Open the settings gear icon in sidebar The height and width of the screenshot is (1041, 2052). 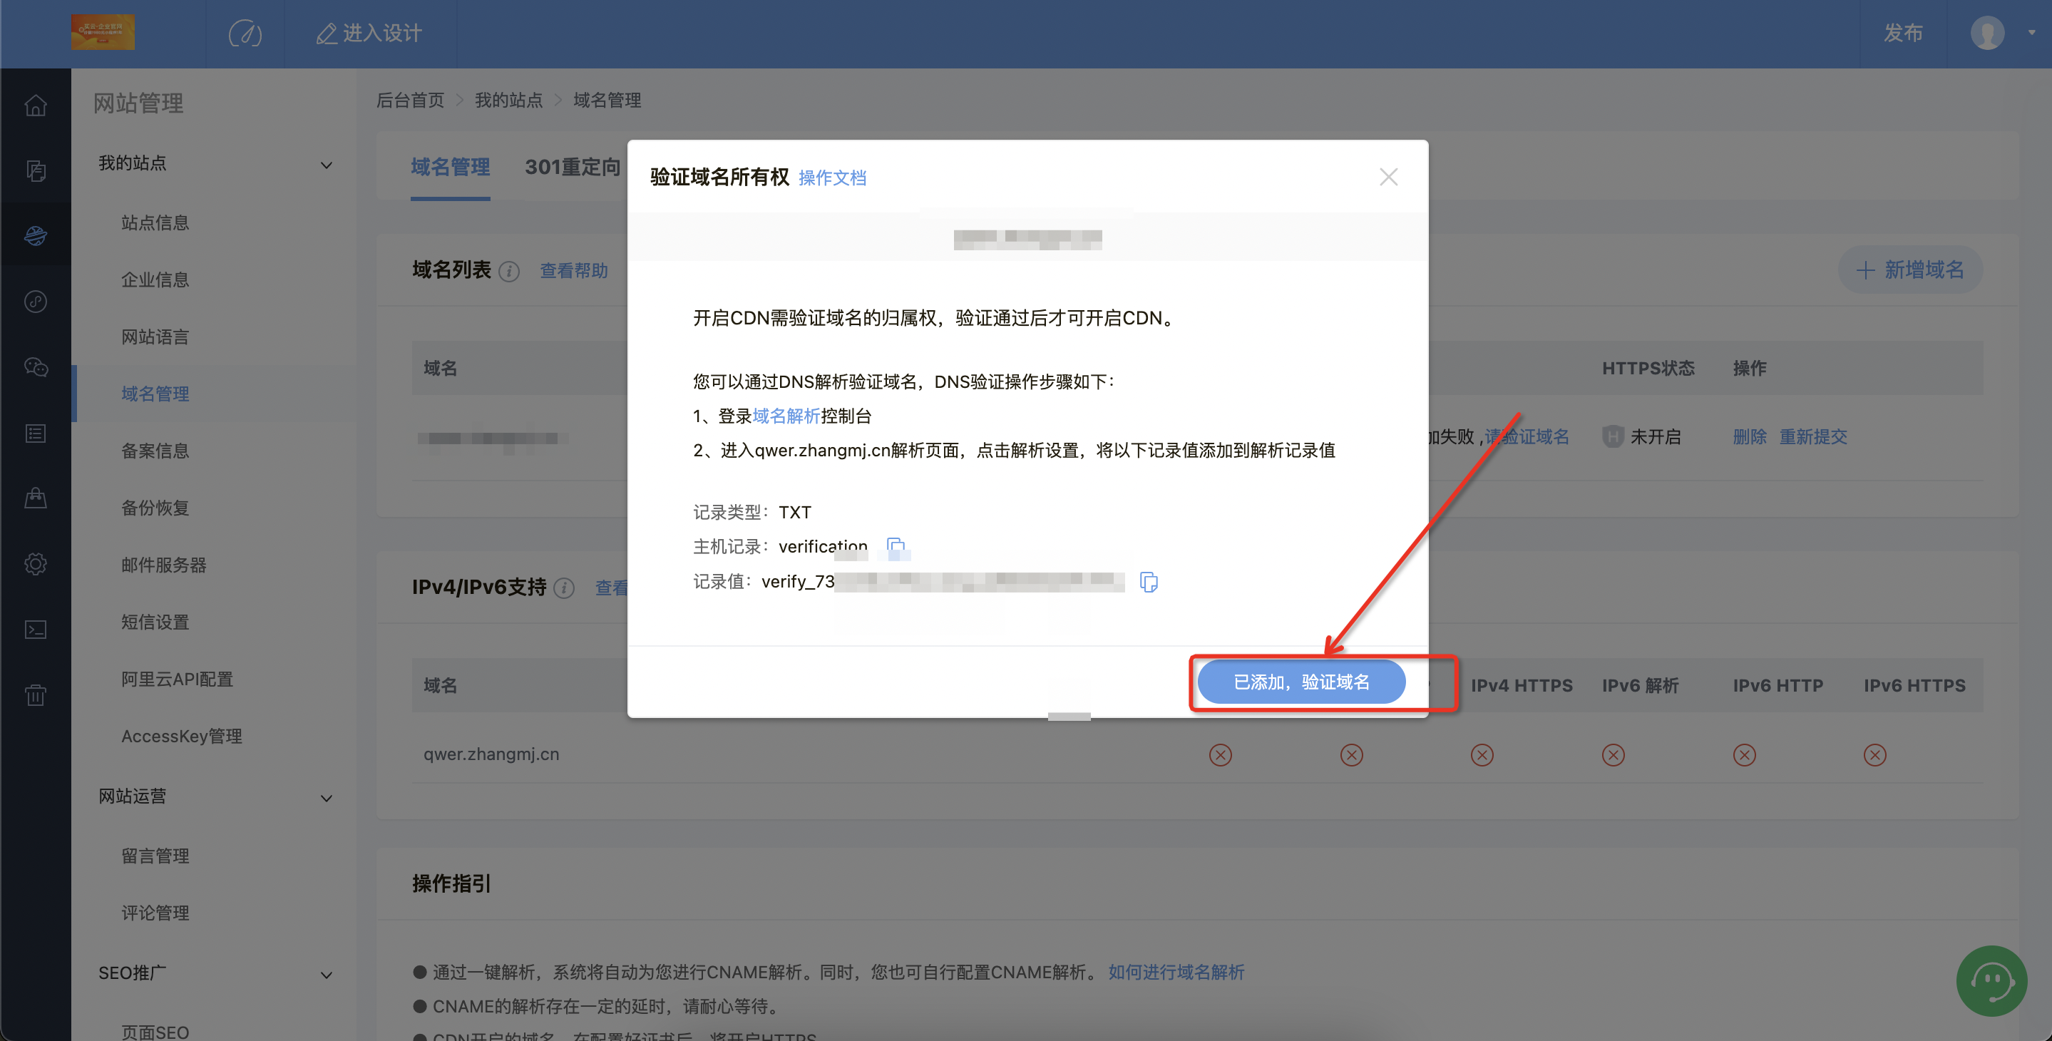point(35,564)
